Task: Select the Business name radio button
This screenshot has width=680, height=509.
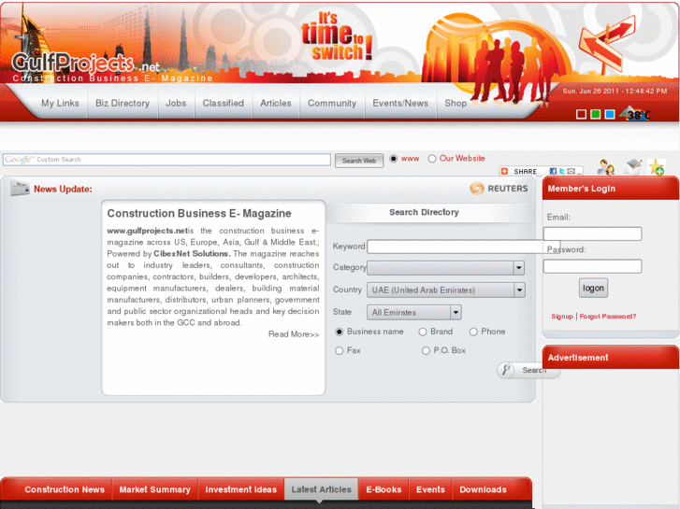Action: click(x=340, y=332)
